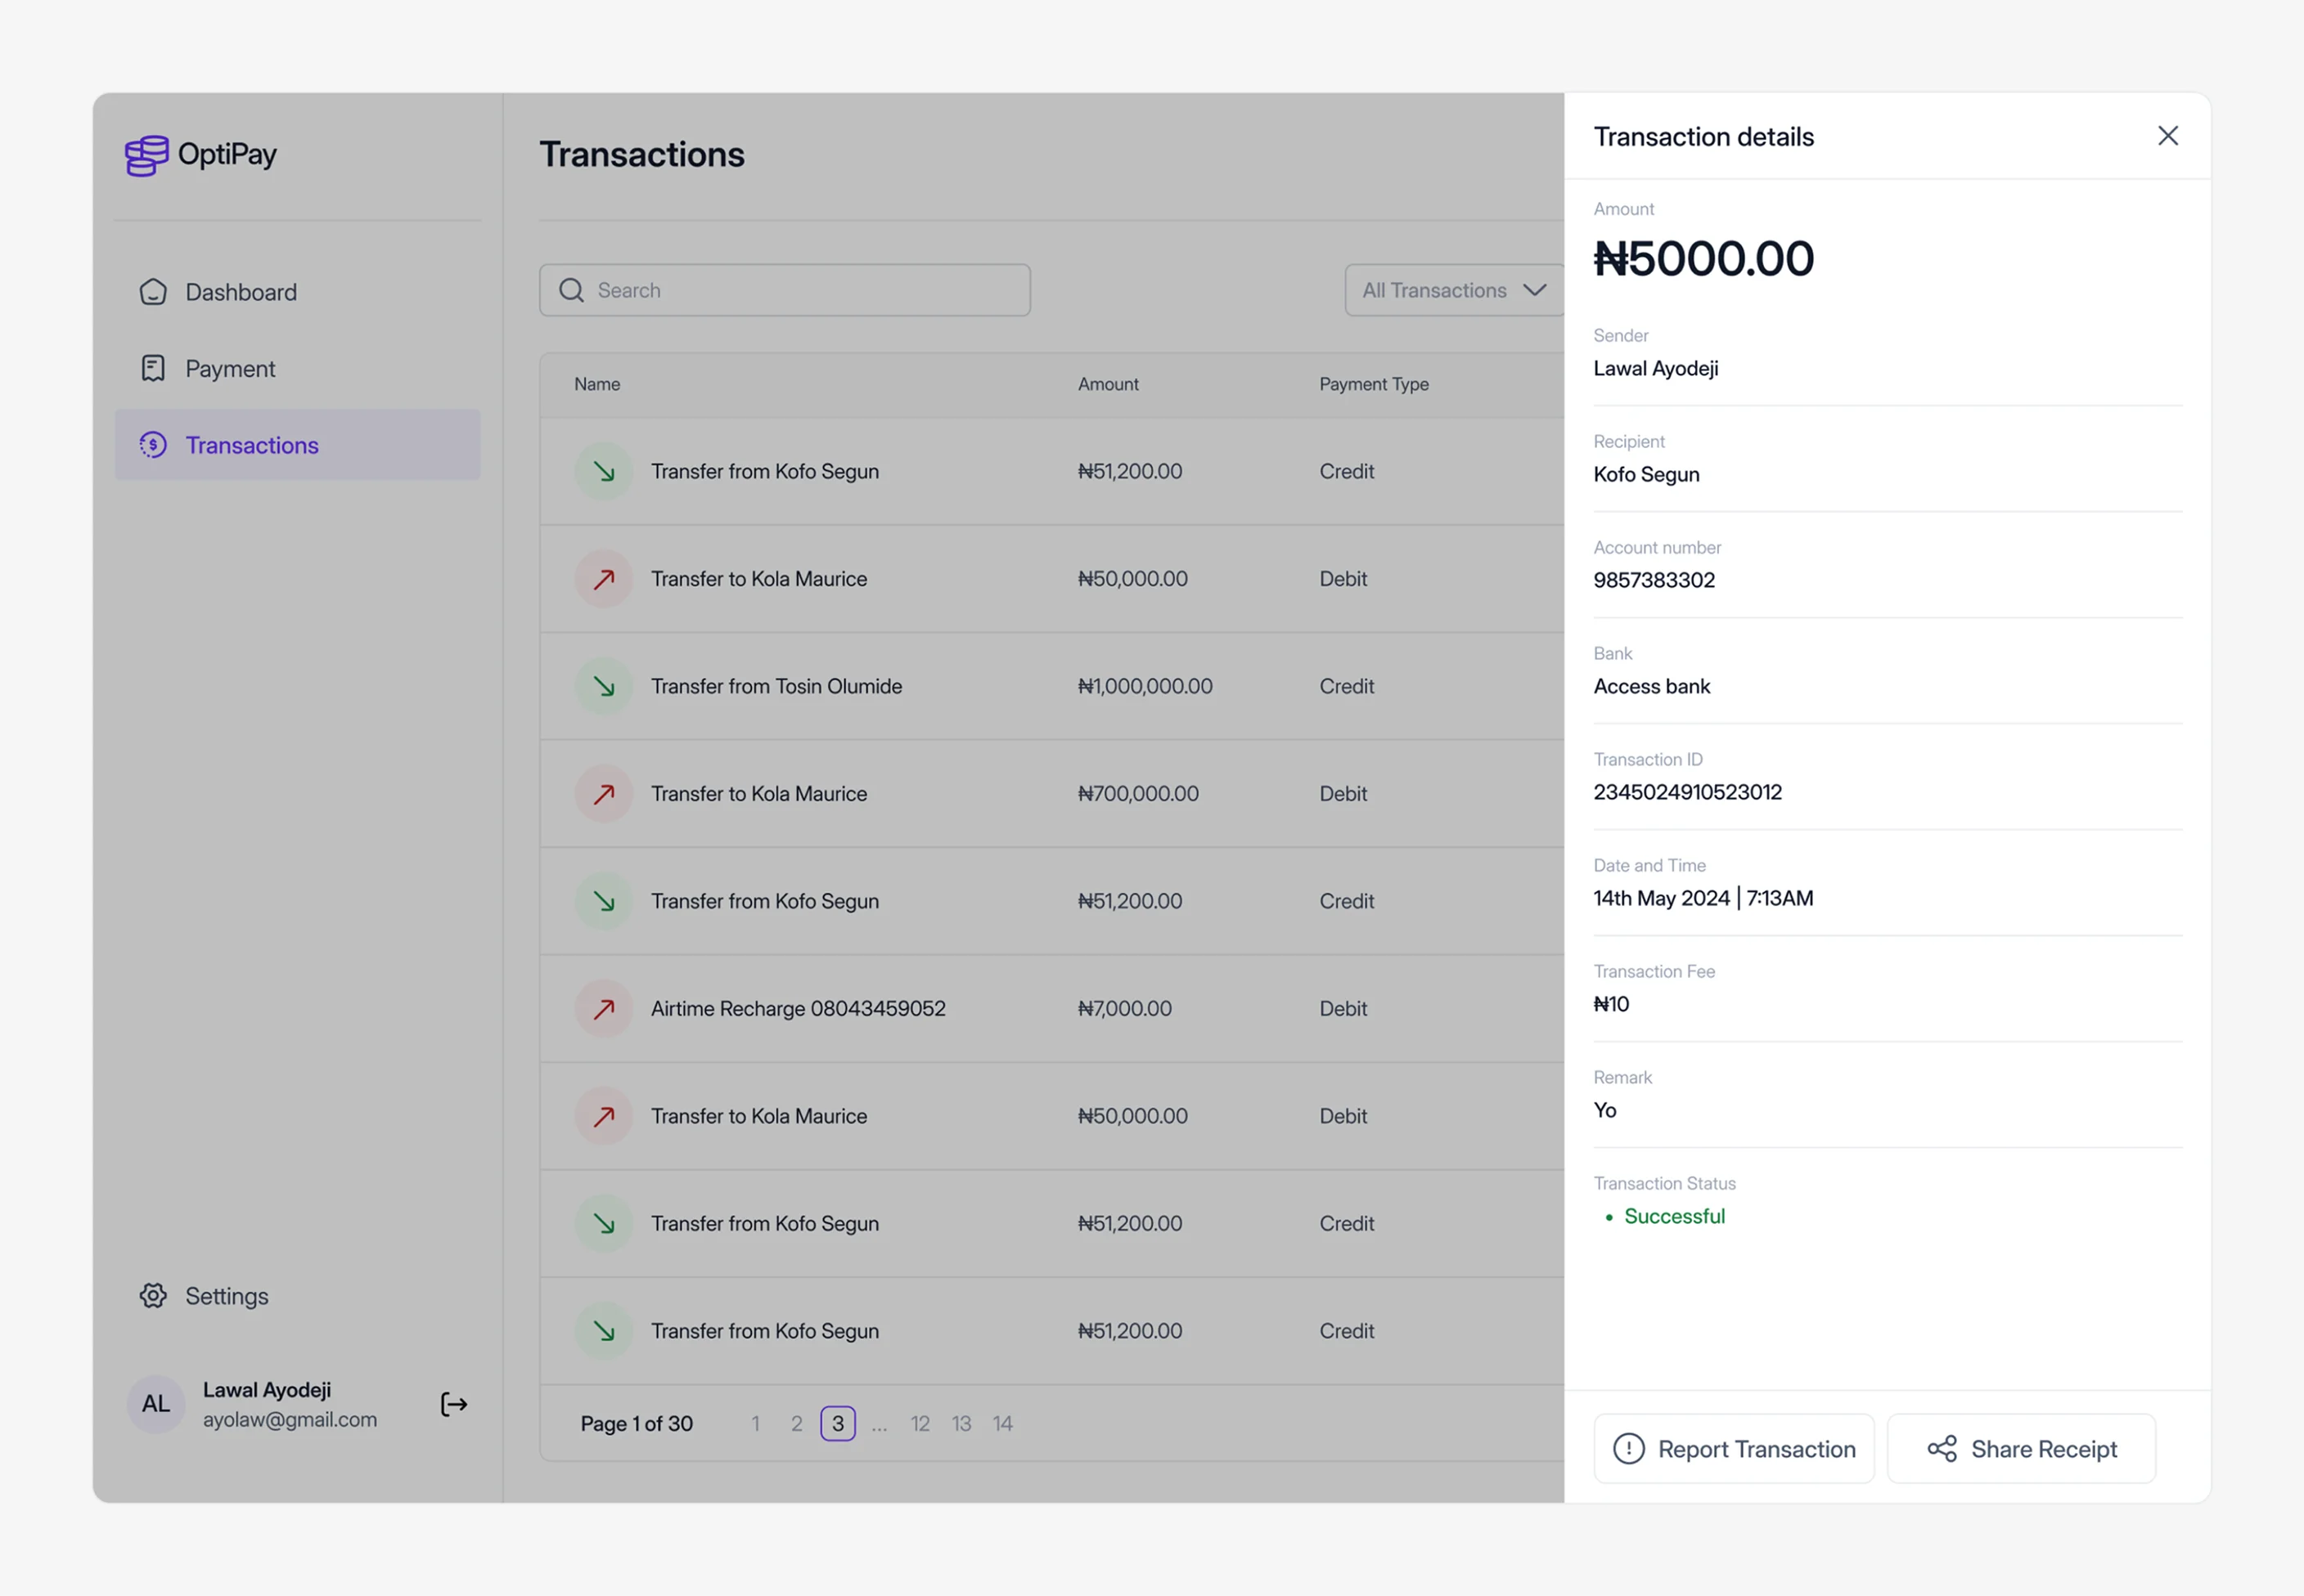Select sender name Lawal Ayodeji in details
Viewport: 2304px width, 1596px height.
(x=1656, y=368)
